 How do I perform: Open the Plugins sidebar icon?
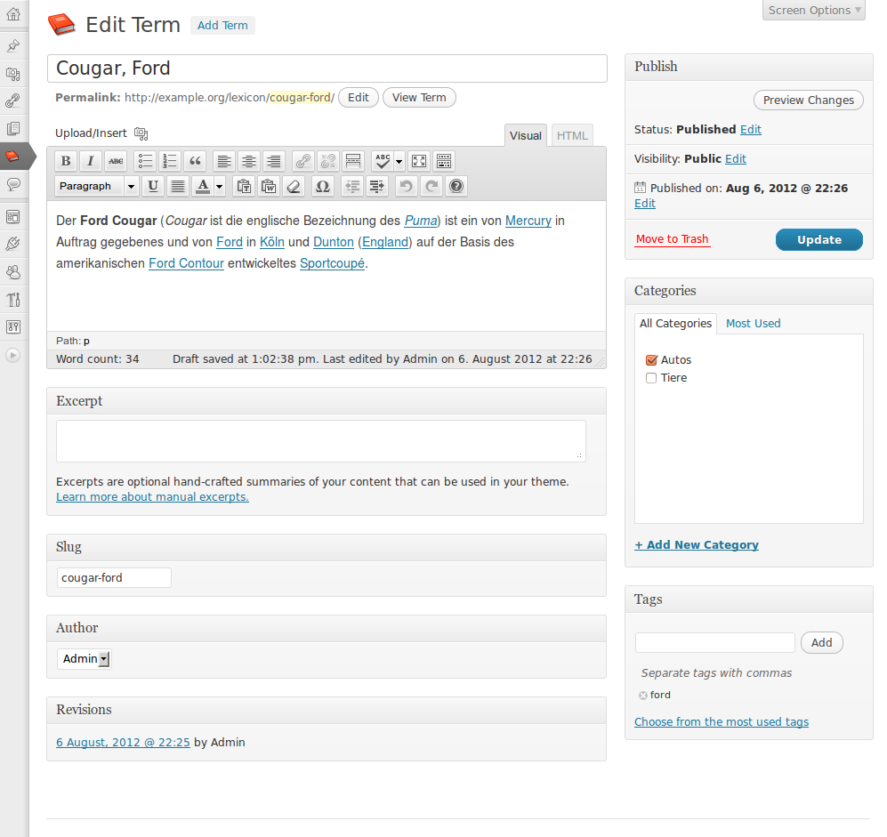13,244
